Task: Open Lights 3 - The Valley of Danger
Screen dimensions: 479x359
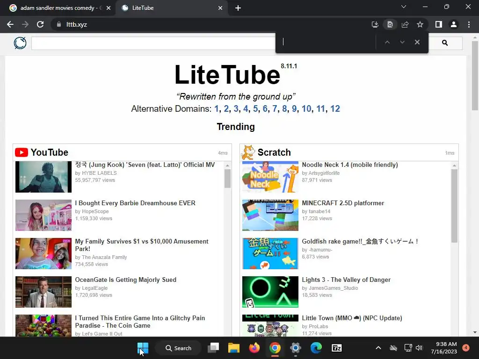Action: point(346,280)
